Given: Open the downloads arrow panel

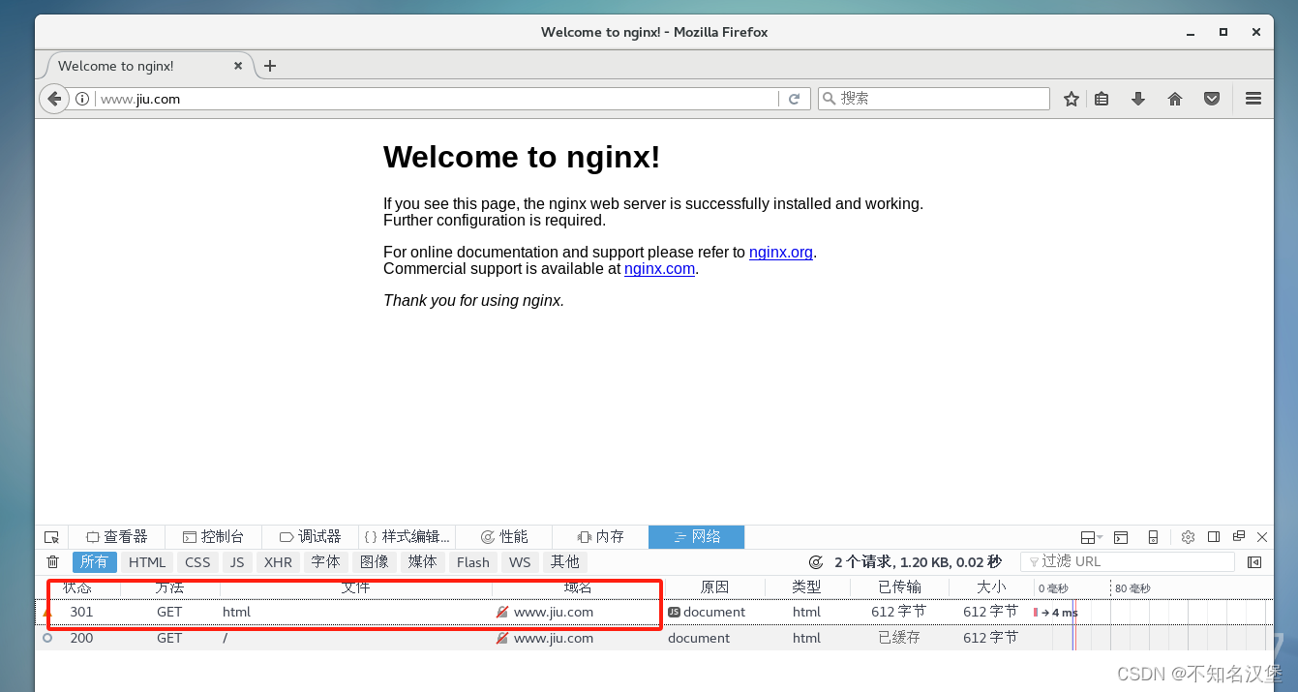Looking at the screenshot, I should point(1138,99).
